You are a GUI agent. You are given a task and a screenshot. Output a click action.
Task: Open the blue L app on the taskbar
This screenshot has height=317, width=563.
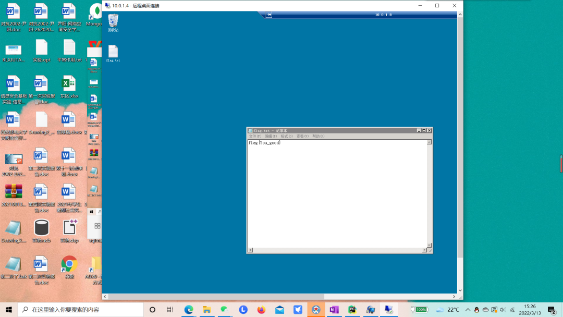[243, 310]
